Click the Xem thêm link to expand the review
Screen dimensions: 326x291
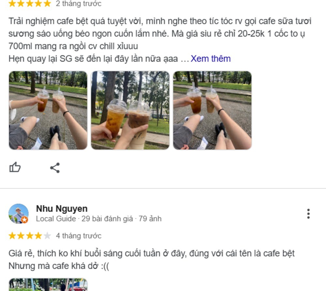tap(210, 58)
